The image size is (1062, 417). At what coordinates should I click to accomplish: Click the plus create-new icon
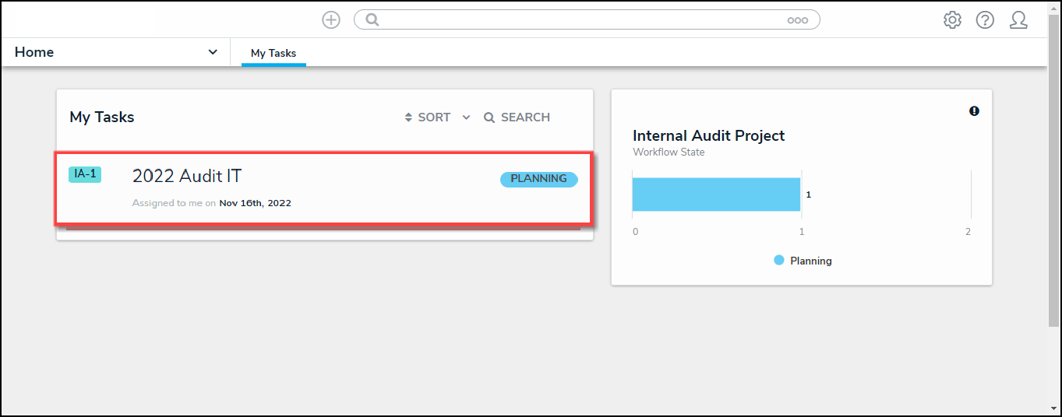click(331, 20)
